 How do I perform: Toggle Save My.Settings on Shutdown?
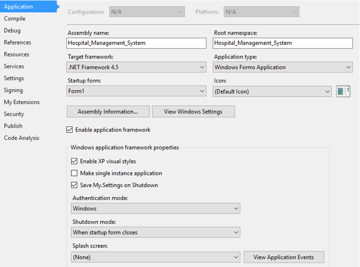pos(74,185)
